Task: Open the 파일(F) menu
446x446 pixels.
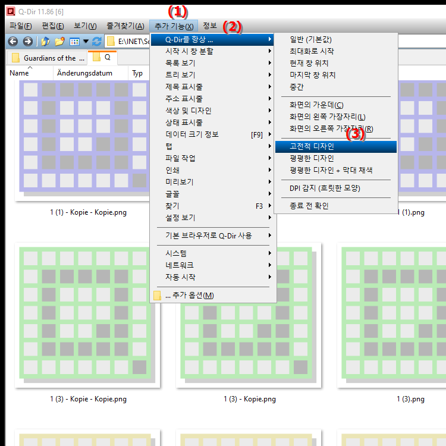Action: (20, 26)
